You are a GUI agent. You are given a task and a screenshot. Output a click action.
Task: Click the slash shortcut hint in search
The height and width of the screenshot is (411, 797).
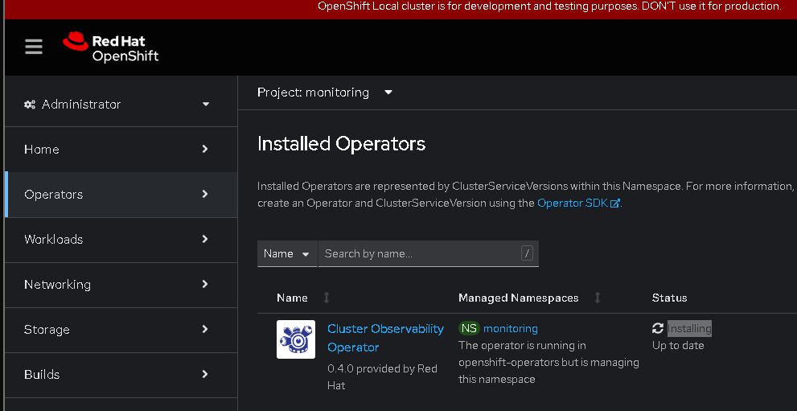[527, 253]
